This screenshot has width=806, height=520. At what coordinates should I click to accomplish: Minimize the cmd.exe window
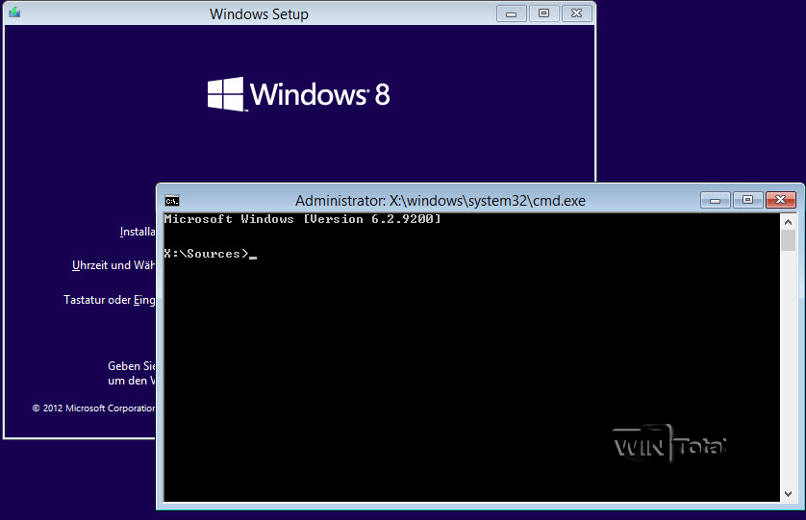715,200
